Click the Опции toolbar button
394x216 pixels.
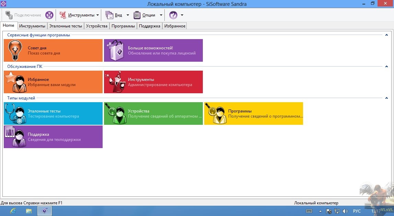point(144,15)
